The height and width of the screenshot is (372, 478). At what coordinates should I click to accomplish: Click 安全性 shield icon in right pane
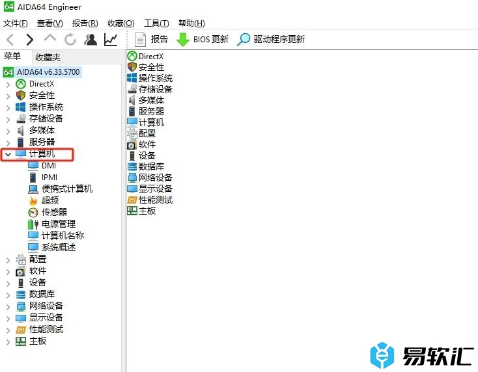coord(132,67)
